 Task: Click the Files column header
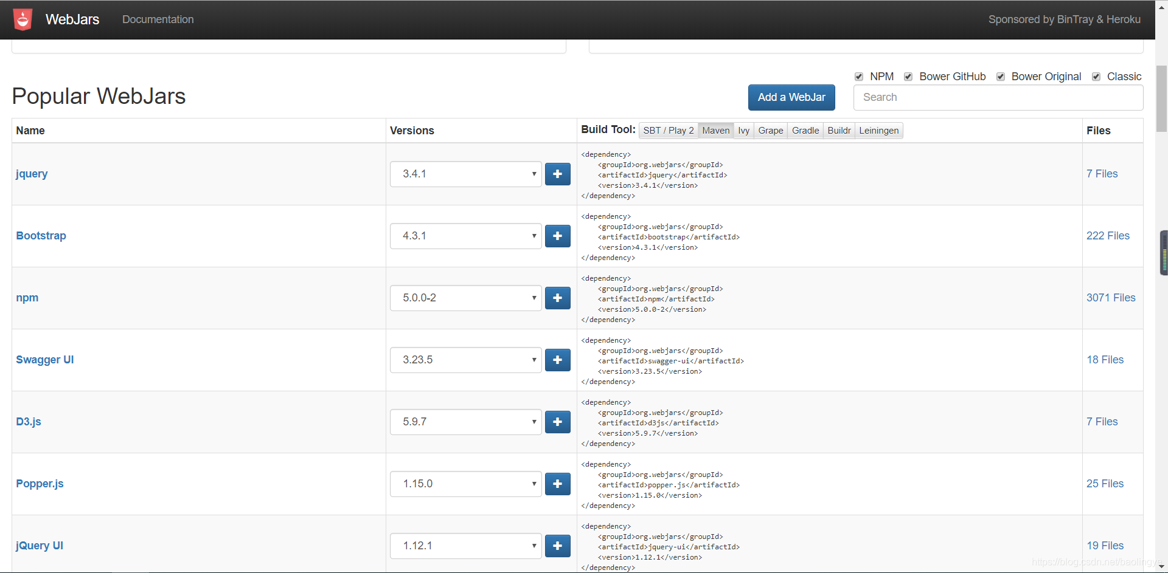pyautogui.click(x=1099, y=131)
